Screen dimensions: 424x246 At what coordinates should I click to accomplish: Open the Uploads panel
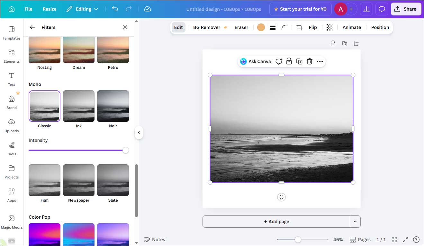(x=12, y=125)
